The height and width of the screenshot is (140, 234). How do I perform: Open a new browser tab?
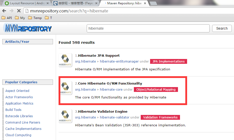coord(153,3)
